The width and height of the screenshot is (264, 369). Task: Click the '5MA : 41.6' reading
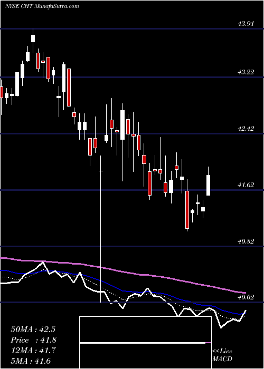[31, 361]
